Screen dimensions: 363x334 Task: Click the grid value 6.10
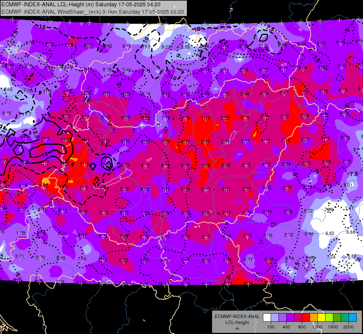[352, 256]
